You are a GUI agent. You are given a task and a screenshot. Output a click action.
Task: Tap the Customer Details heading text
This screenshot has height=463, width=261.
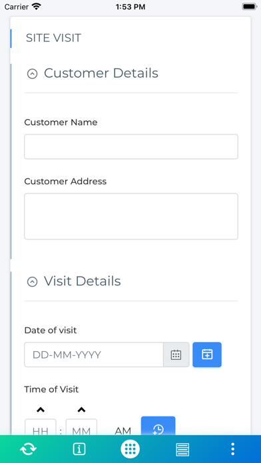point(101,73)
